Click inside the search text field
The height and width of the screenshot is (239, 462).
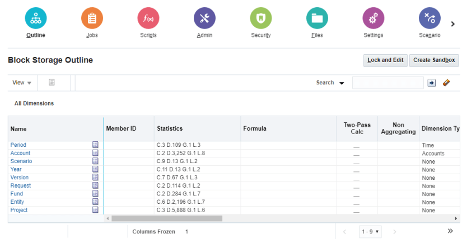click(x=388, y=83)
